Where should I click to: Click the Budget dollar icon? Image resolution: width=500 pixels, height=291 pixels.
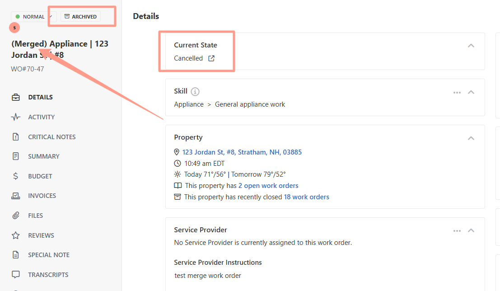pos(16,176)
